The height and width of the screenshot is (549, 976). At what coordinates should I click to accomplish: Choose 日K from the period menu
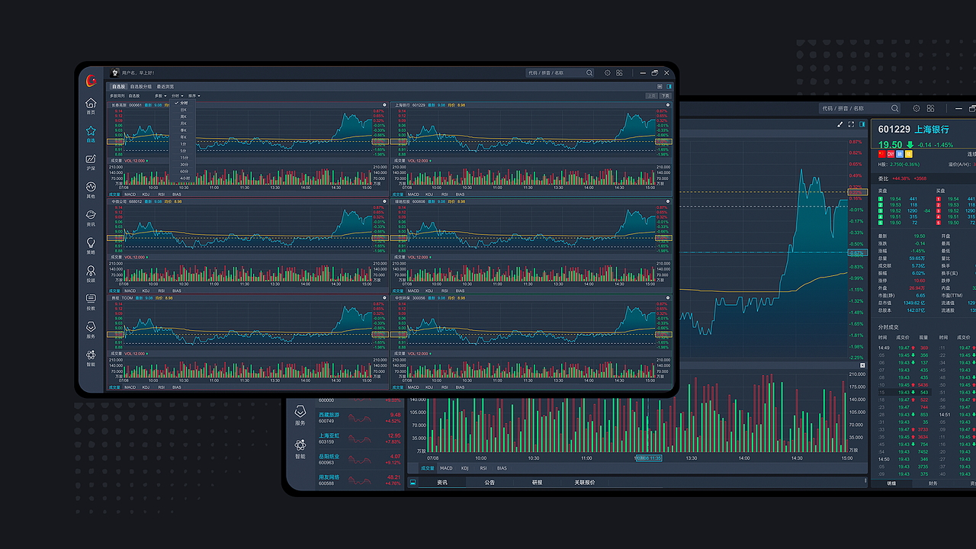pos(183,110)
